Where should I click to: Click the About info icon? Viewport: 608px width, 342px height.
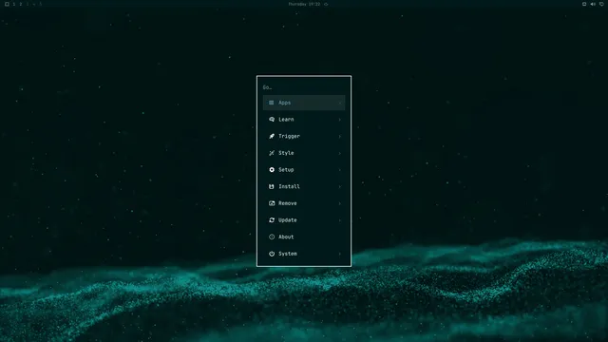click(272, 237)
